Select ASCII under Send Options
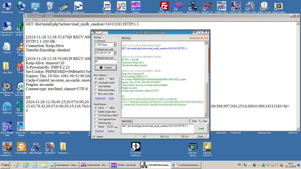Viewport: 301px width, 169px height. tap(99, 108)
